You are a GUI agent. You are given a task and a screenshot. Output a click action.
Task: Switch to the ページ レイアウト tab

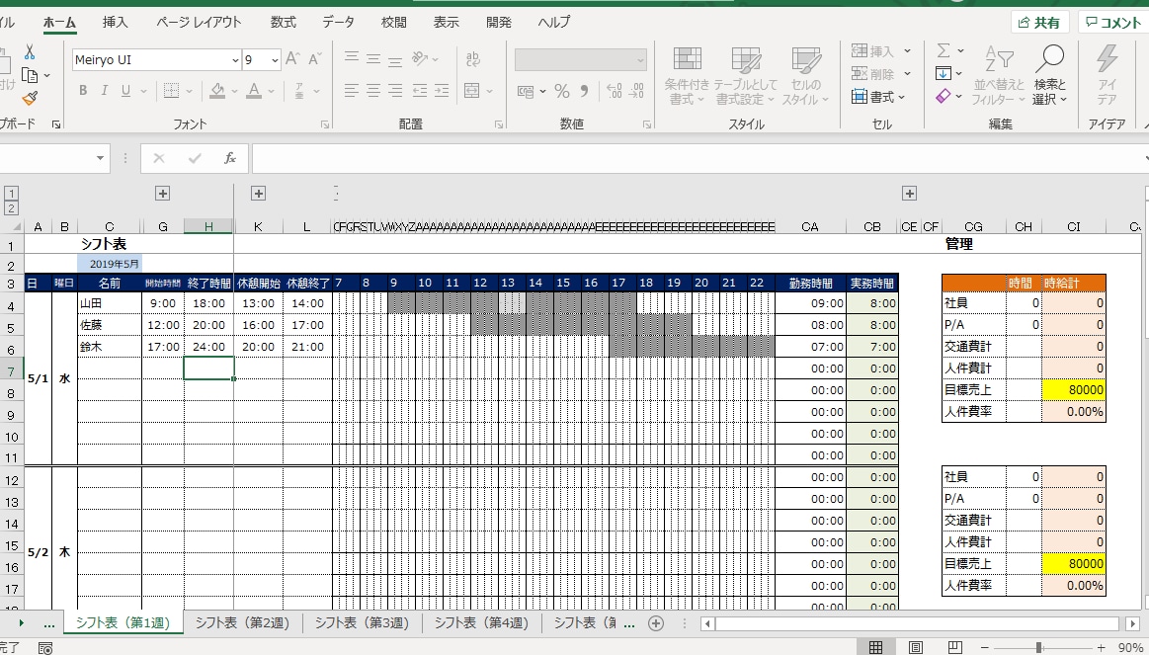click(x=199, y=22)
